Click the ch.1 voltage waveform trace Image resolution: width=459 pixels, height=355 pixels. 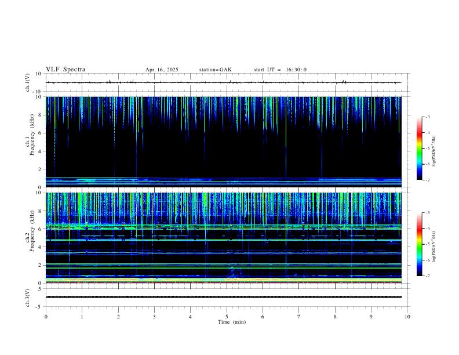point(223,82)
